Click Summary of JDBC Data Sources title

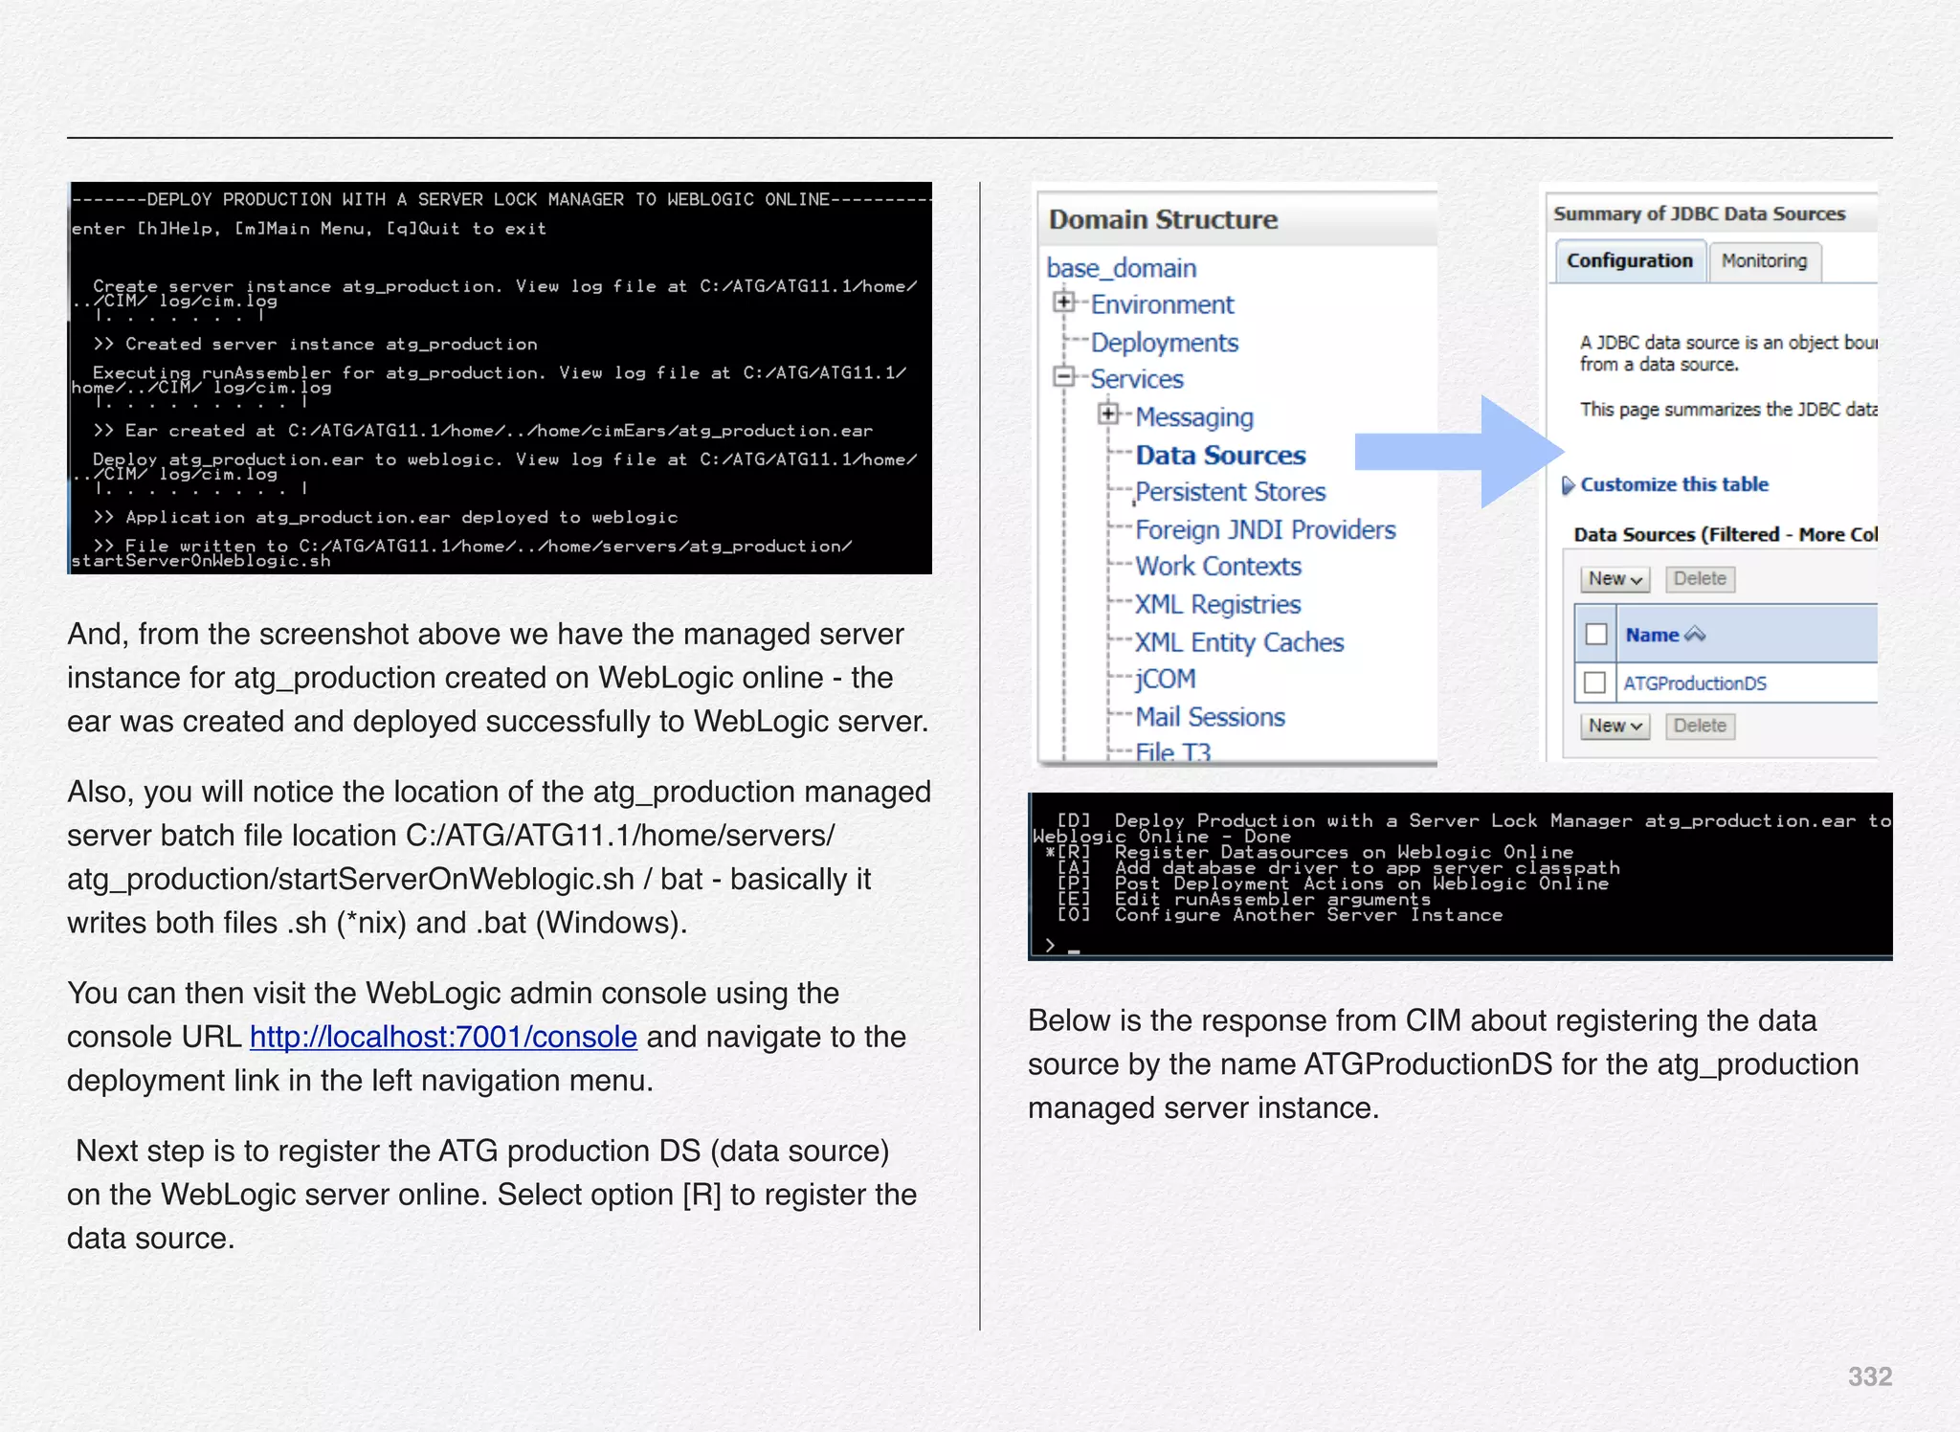click(x=1699, y=213)
